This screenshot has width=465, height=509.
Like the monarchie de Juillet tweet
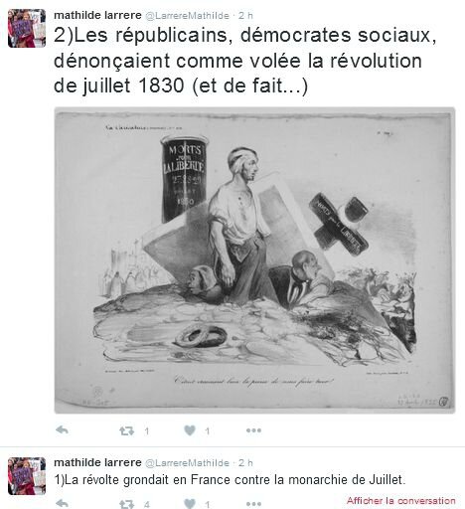[190, 504]
